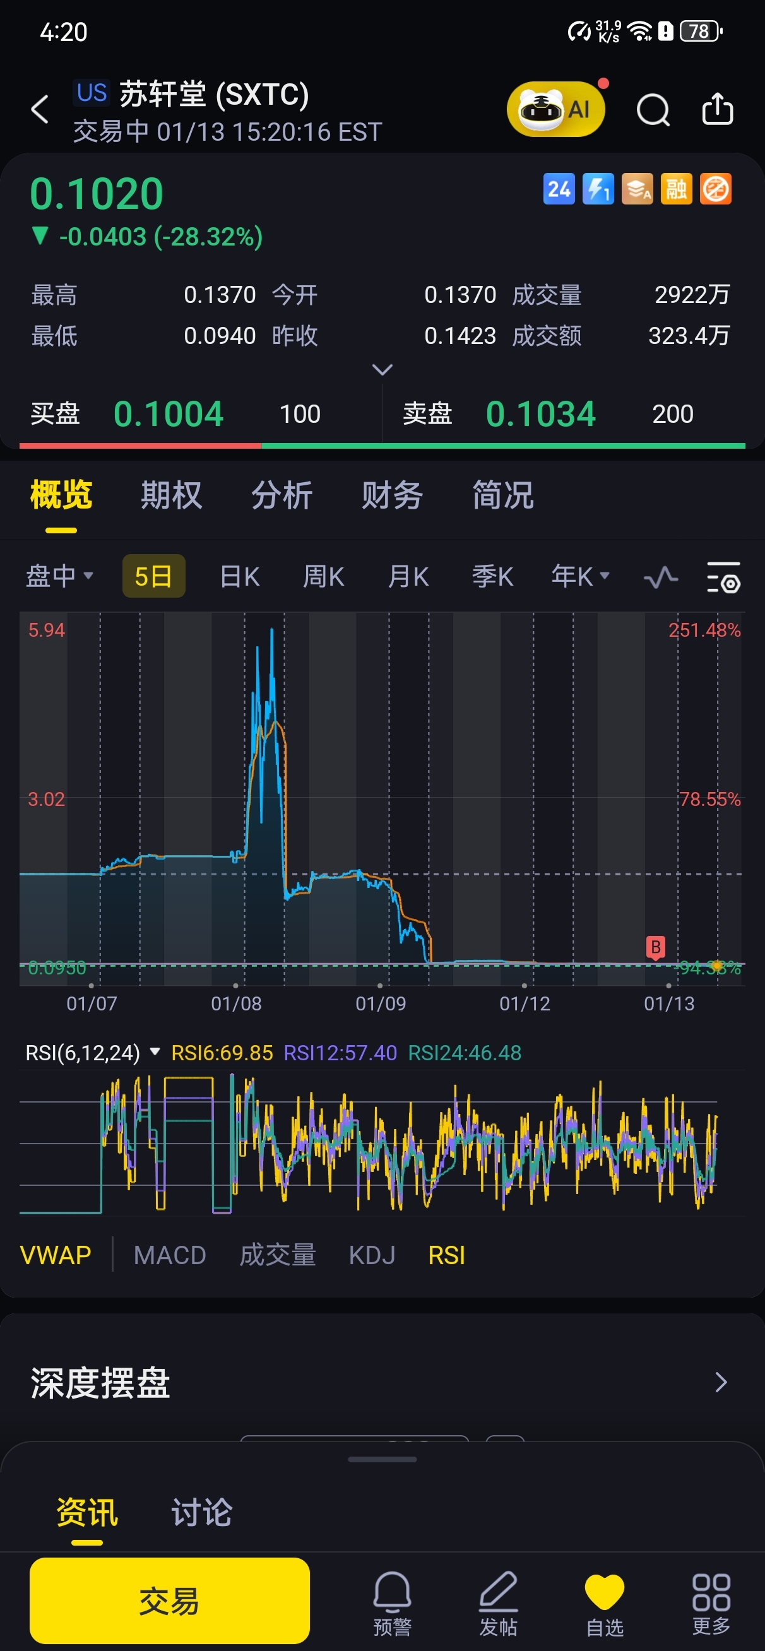
Task: Tap the stacked-layers A badge
Action: pyautogui.click(x=637, y=189)
